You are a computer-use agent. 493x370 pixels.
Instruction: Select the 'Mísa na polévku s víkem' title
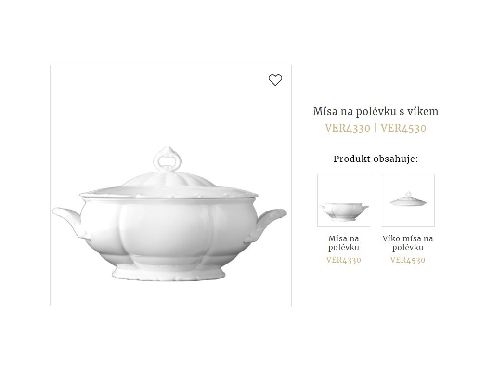pyautogui.click(x=376, y=111)
